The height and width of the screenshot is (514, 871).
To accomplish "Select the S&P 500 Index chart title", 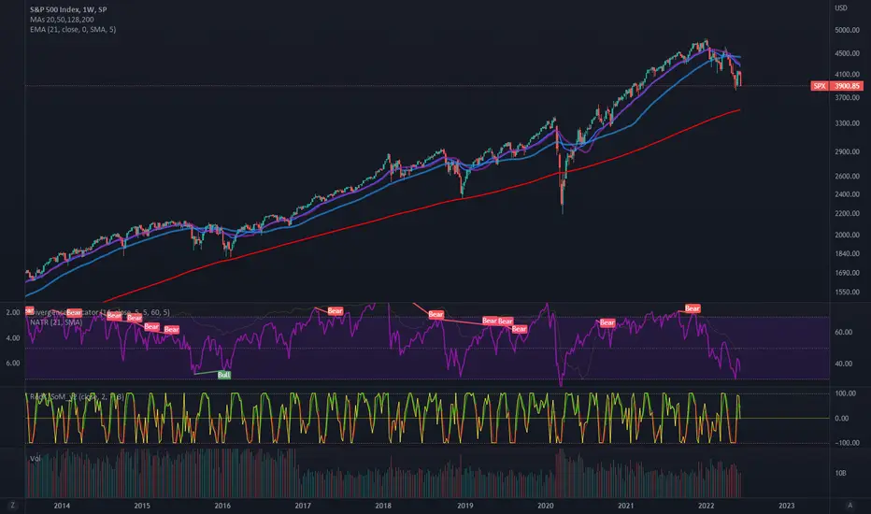I will (x=68, y=9).
